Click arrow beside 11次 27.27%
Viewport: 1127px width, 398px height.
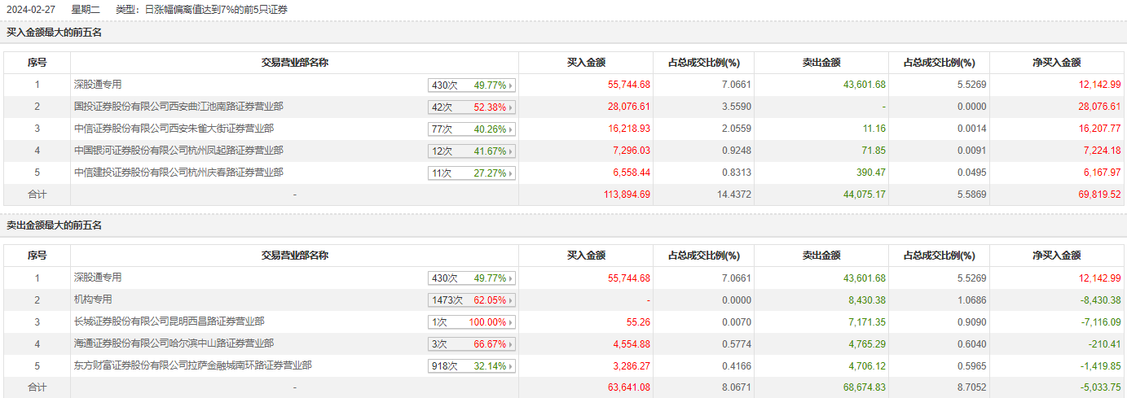pyautogui.click(x=511, y=173)
